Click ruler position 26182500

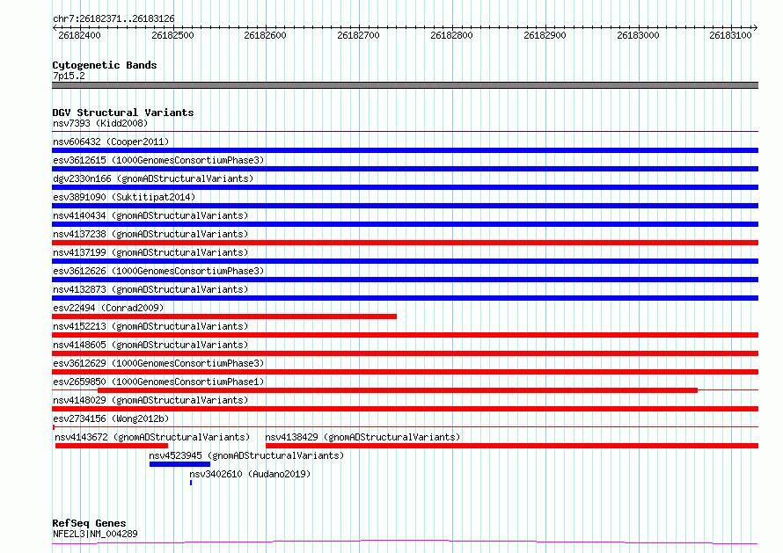tap(172, 35)
